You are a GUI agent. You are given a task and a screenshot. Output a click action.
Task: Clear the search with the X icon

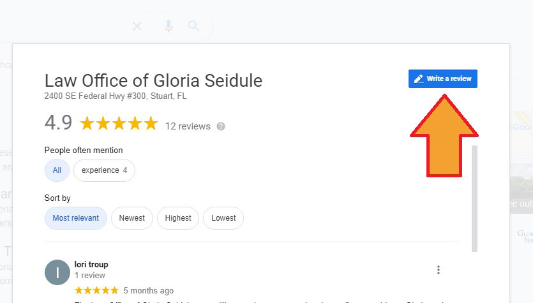[137, 26]
